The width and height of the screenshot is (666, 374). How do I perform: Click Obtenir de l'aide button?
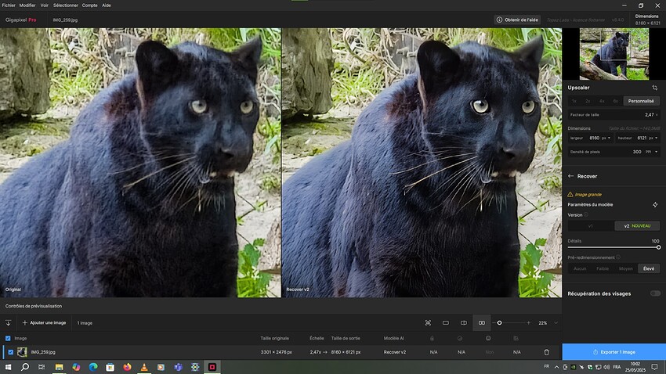coord(517,20)
